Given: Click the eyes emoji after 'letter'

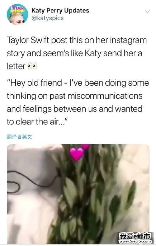Looking at the screenshot, I should pyautogui.click(x=32, y=66).
